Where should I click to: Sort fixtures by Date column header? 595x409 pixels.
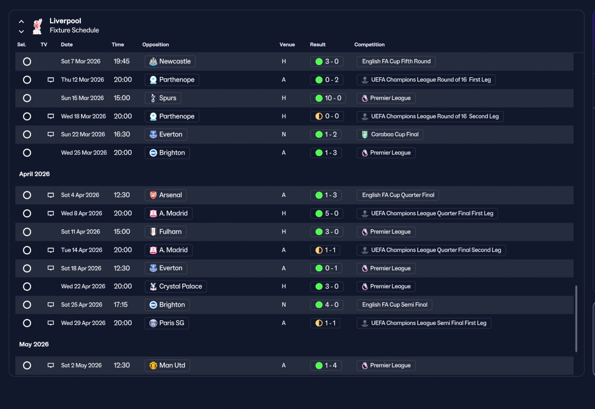pos(67,45)
